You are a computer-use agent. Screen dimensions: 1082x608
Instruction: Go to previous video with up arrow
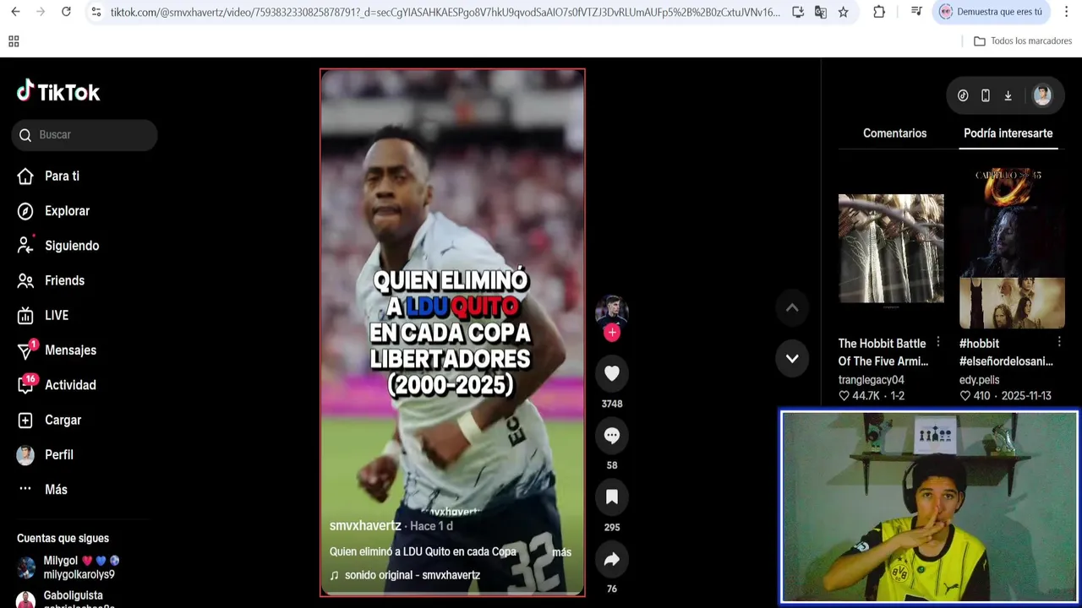point(792,308)
